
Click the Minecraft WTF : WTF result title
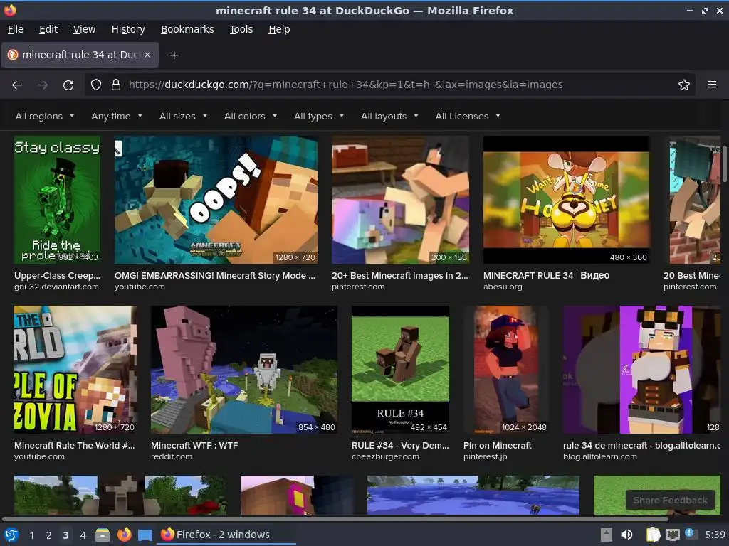(194, 445)
